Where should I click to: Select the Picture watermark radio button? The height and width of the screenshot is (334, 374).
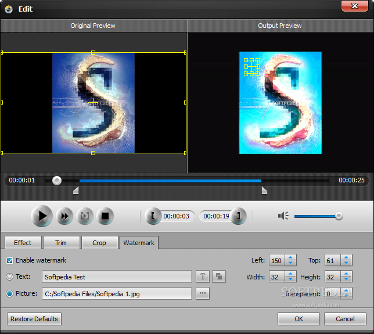tap(9, 293)
